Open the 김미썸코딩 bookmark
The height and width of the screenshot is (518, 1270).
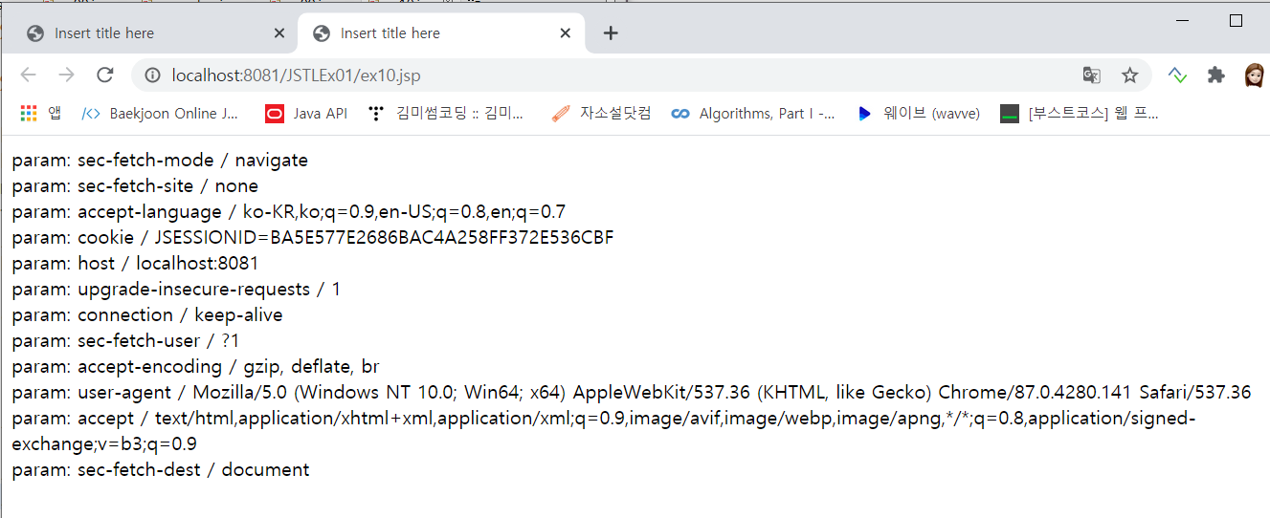(x=446, y=114)
